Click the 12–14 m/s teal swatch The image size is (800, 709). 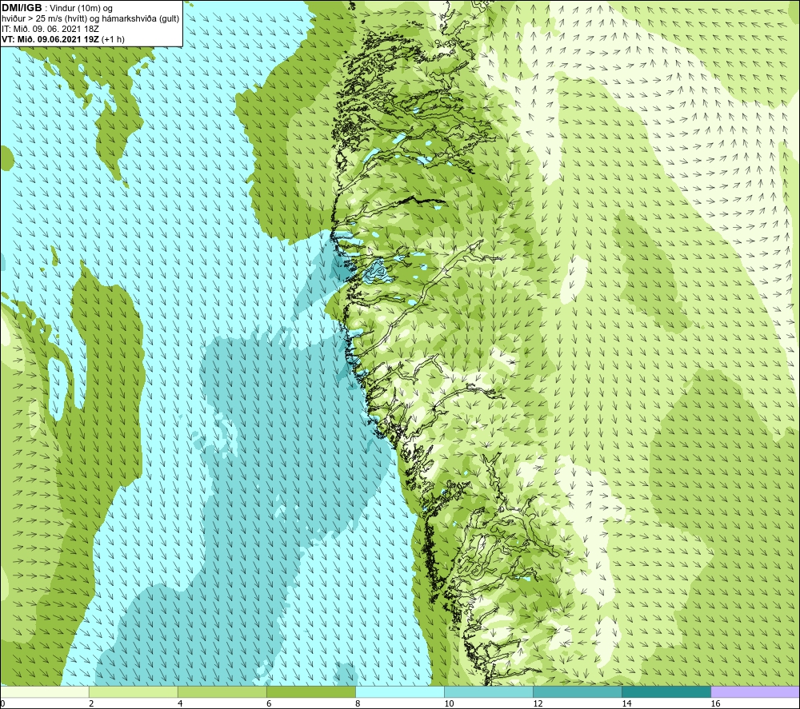click(x=578, y=691)
